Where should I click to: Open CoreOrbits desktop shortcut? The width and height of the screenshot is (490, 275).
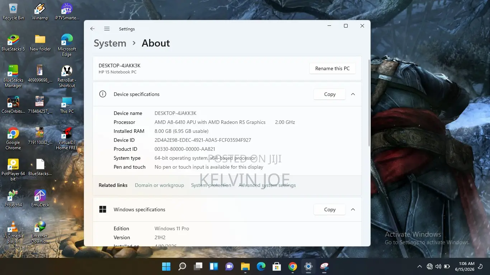(13, 105)
